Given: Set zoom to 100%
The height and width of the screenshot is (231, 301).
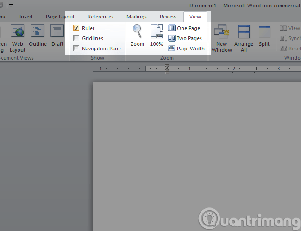Looking at the screenshot, I should (157, 36).
